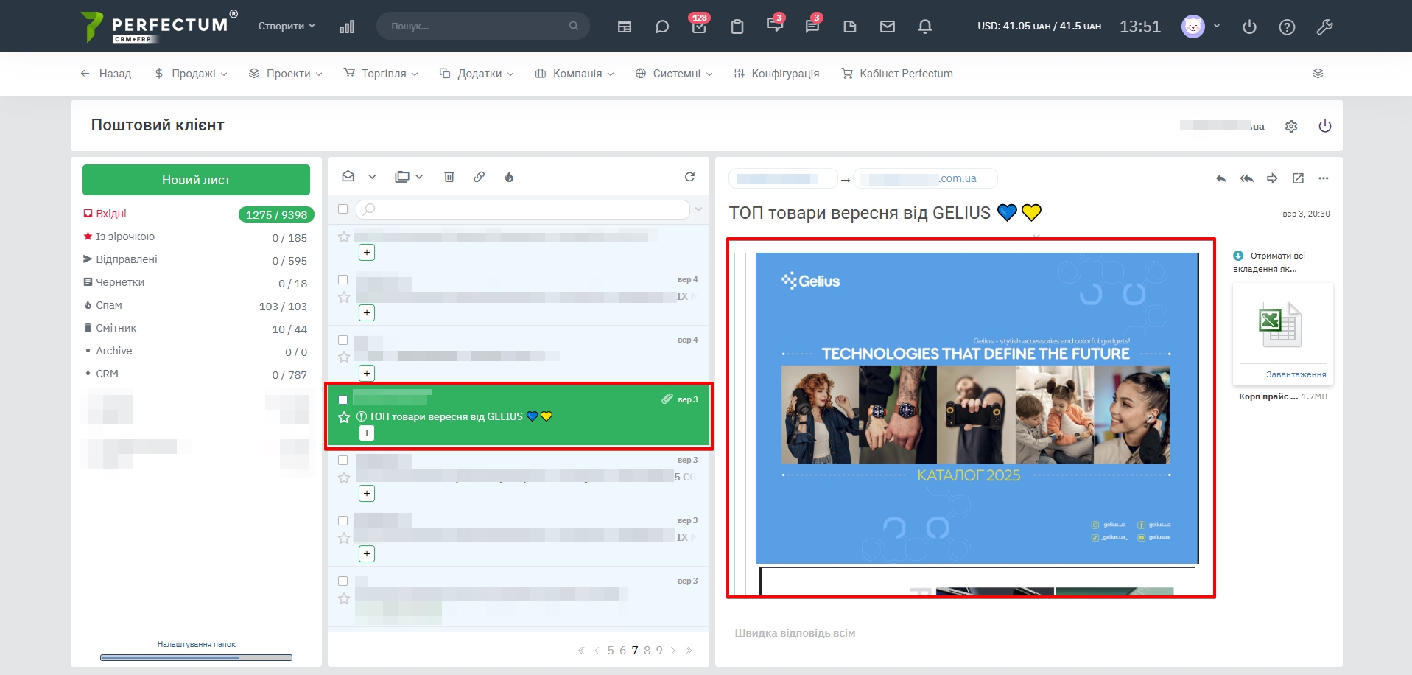Open the Додатки menu
The image size is (1412, 675).
point(477,74)
